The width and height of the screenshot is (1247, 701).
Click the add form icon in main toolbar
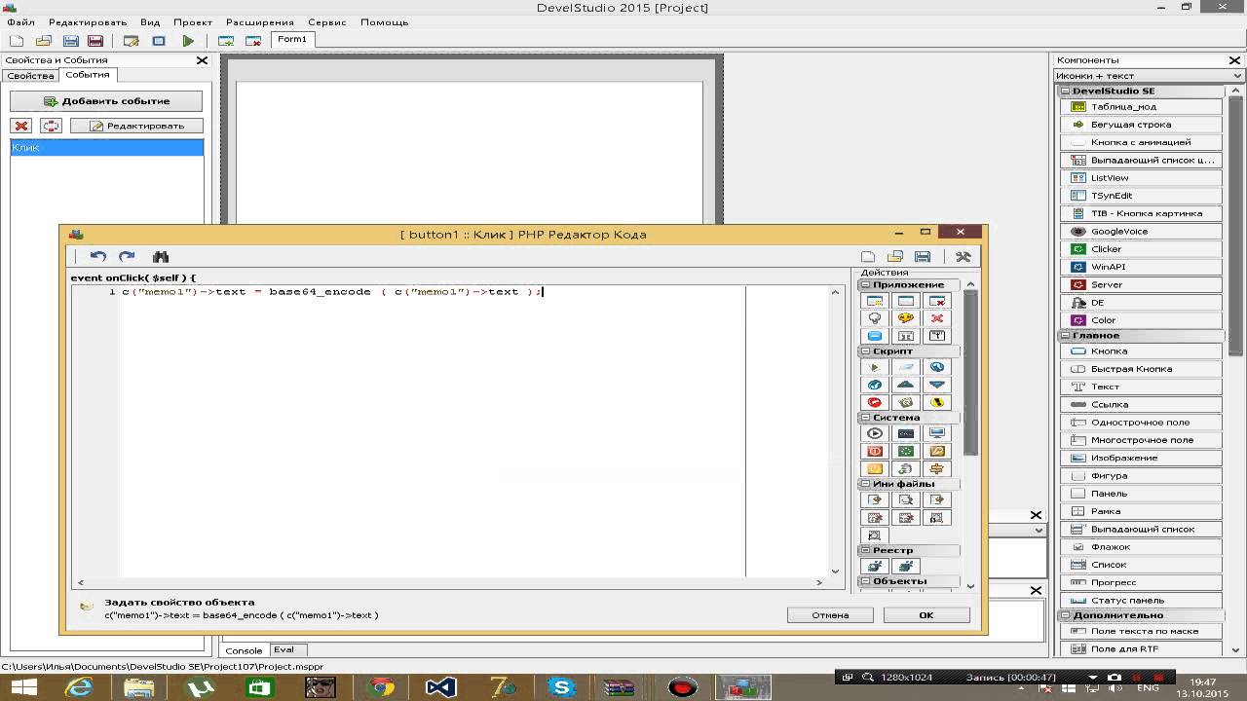226,41
